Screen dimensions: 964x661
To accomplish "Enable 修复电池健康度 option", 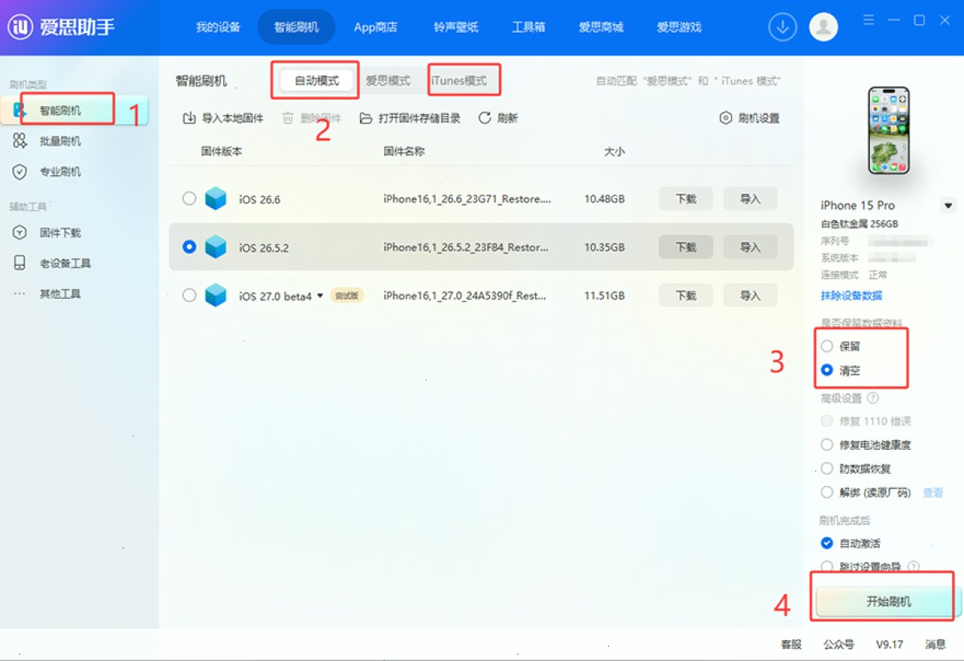I will (x=827, y=444).
